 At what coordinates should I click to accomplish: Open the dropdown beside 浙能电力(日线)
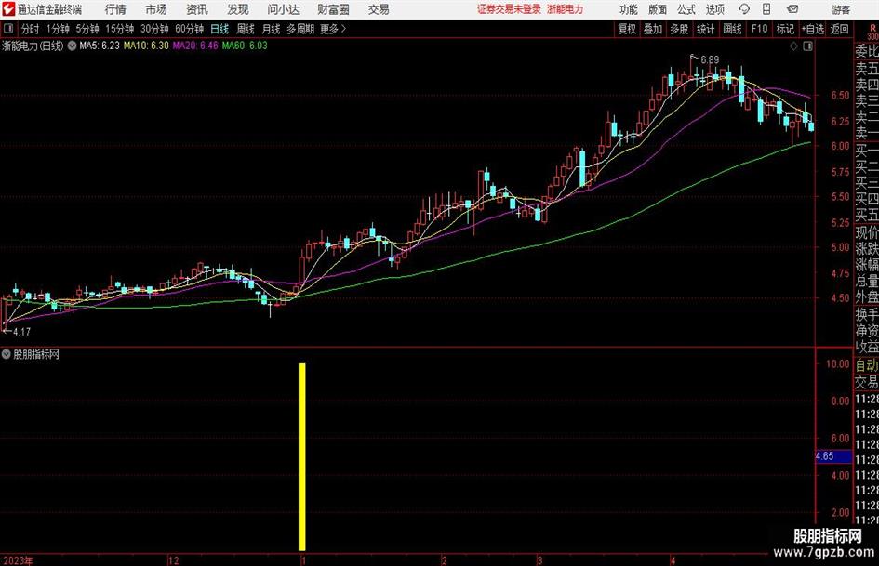pos(72,46)
